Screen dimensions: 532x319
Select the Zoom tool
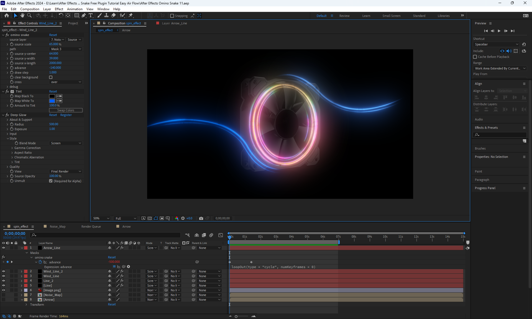[x=29, y=16]
